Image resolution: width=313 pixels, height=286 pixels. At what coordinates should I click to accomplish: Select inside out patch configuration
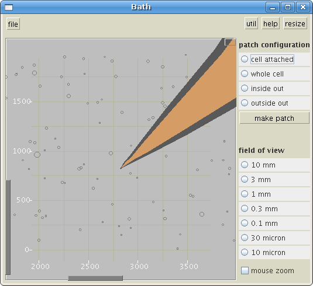coord(274,88)
